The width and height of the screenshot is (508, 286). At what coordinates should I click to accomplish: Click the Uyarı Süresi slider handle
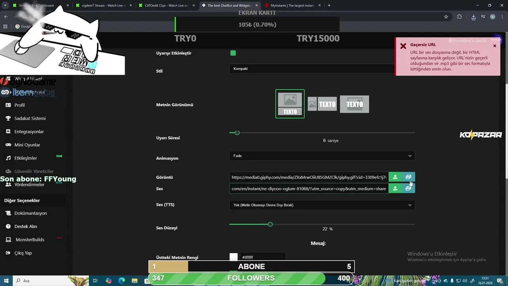tap(237, 133)
